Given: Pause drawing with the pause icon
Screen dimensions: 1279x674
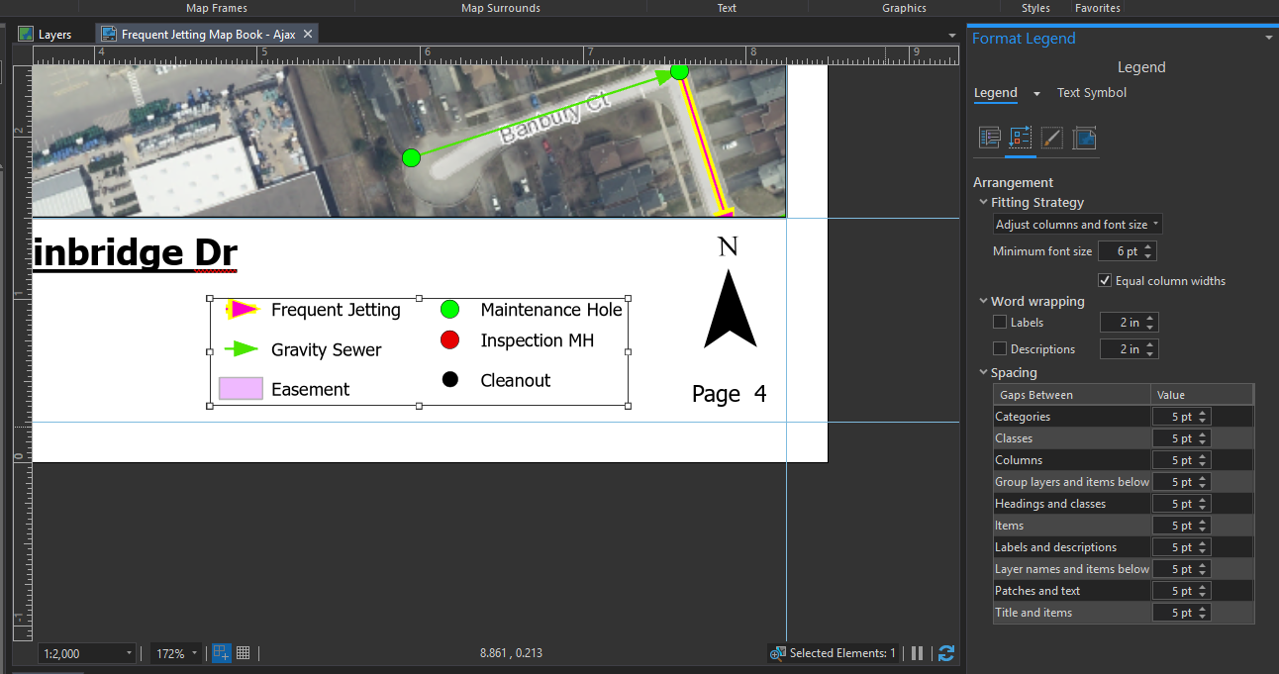Looking at the screenshot, I should 918,653.
